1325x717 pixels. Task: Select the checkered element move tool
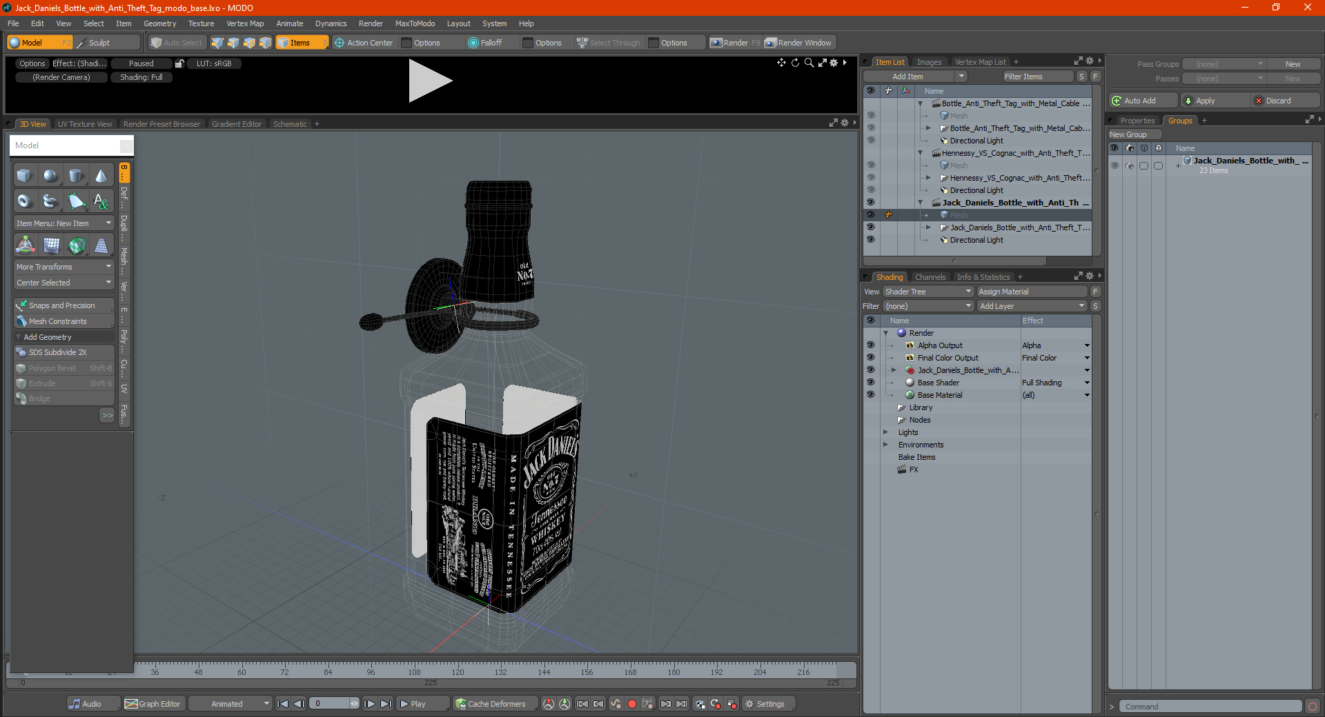pos(77,245)
